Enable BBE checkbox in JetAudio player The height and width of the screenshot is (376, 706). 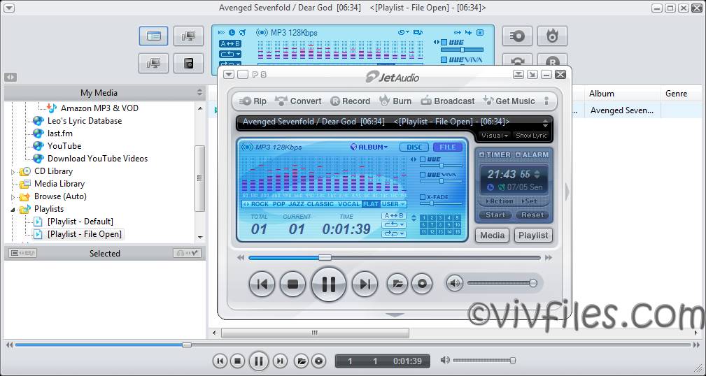point(423,159)
